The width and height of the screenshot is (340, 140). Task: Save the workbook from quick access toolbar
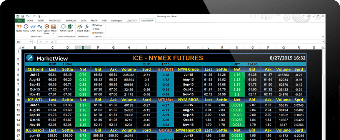23,16
